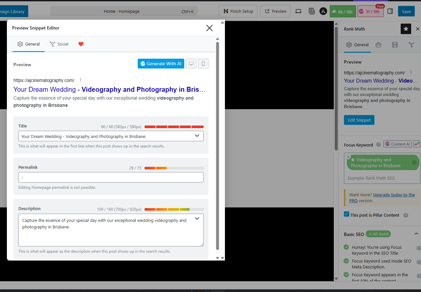Switch to mobile preview in snippet editor

click(203, 64)
